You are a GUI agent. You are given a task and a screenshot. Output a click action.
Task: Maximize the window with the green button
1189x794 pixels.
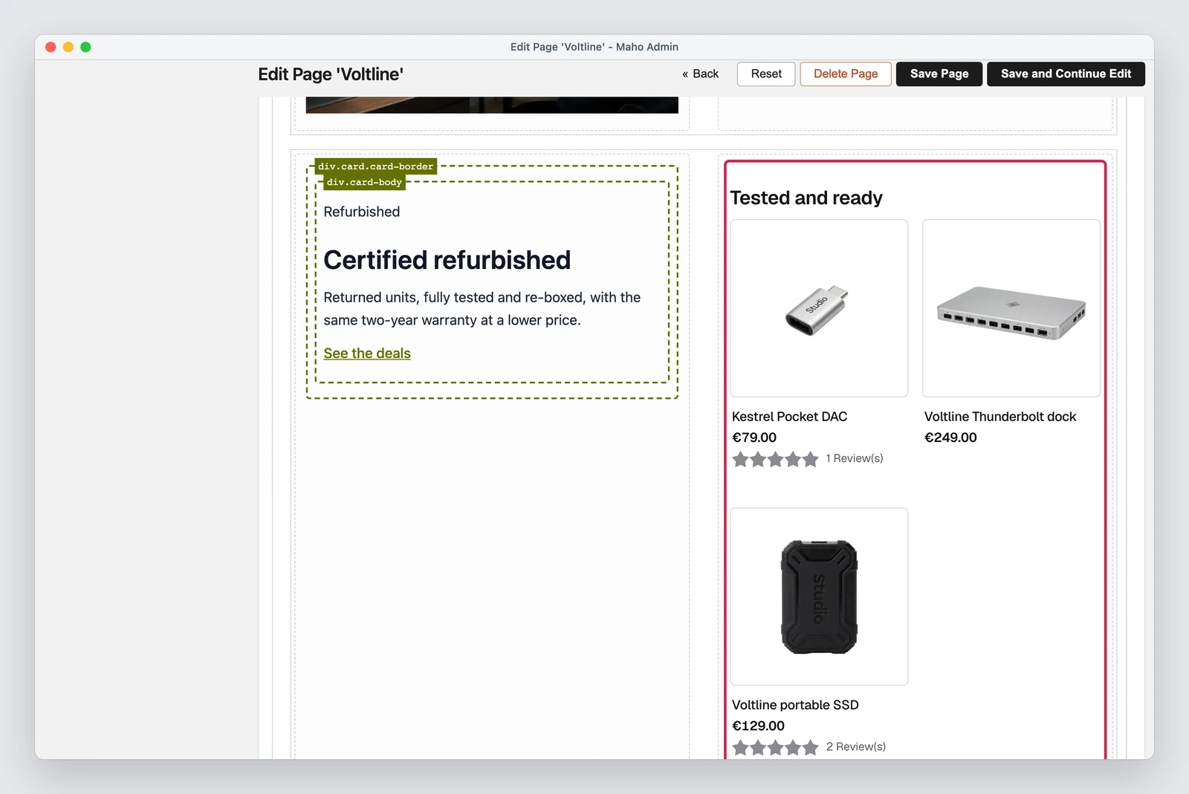(x=85, y=47)
